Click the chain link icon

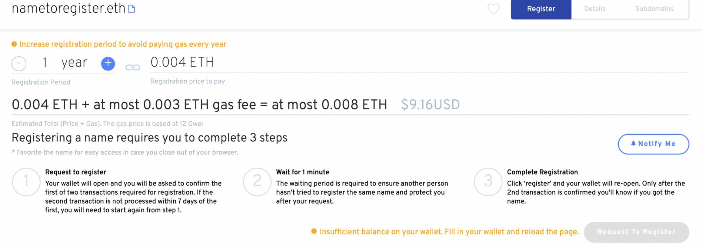133,67
